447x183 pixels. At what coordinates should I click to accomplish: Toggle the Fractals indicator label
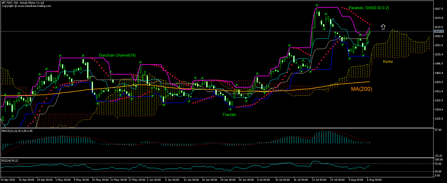pyautogui.click(x=229, y=114)
